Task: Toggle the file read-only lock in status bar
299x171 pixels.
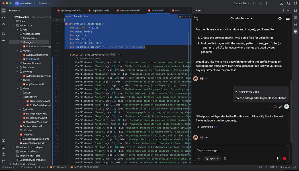Action: point(295,167)
